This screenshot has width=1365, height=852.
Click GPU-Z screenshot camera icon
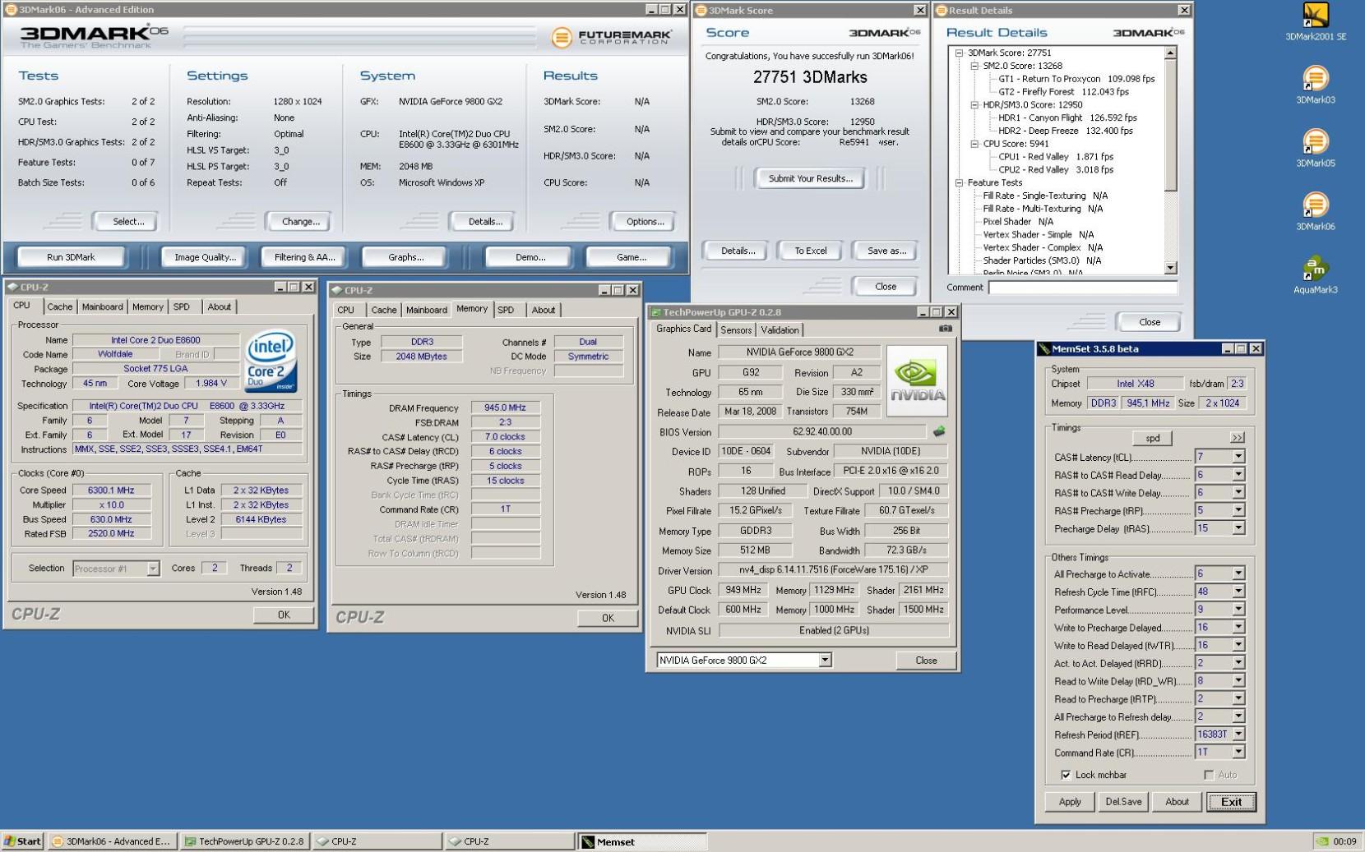click(945, 329)
